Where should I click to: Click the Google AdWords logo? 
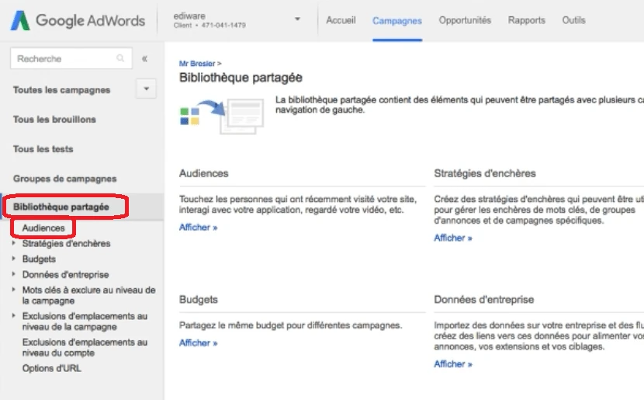coord(78,21)
